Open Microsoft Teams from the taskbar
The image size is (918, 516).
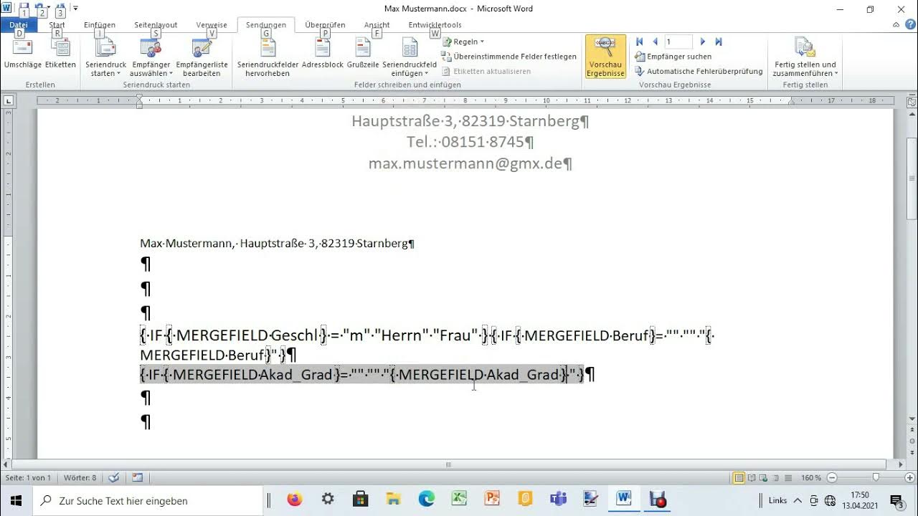(x=558, y=500)
